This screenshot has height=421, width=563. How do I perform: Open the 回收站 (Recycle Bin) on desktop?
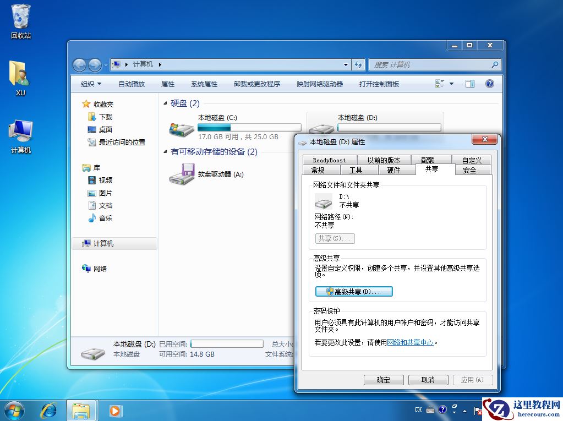tap(20, 19)
